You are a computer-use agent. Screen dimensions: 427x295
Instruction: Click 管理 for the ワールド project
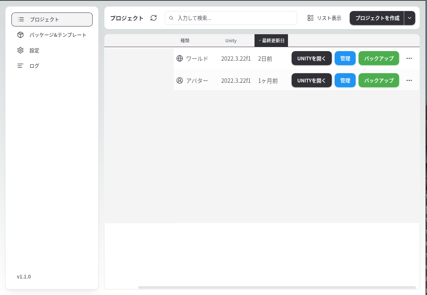345,58
